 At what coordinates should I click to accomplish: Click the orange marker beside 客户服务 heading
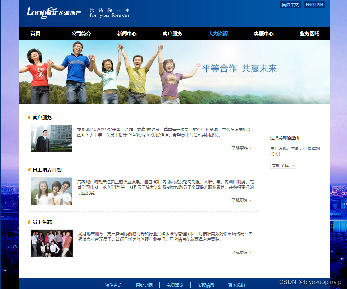coord(29,118)
